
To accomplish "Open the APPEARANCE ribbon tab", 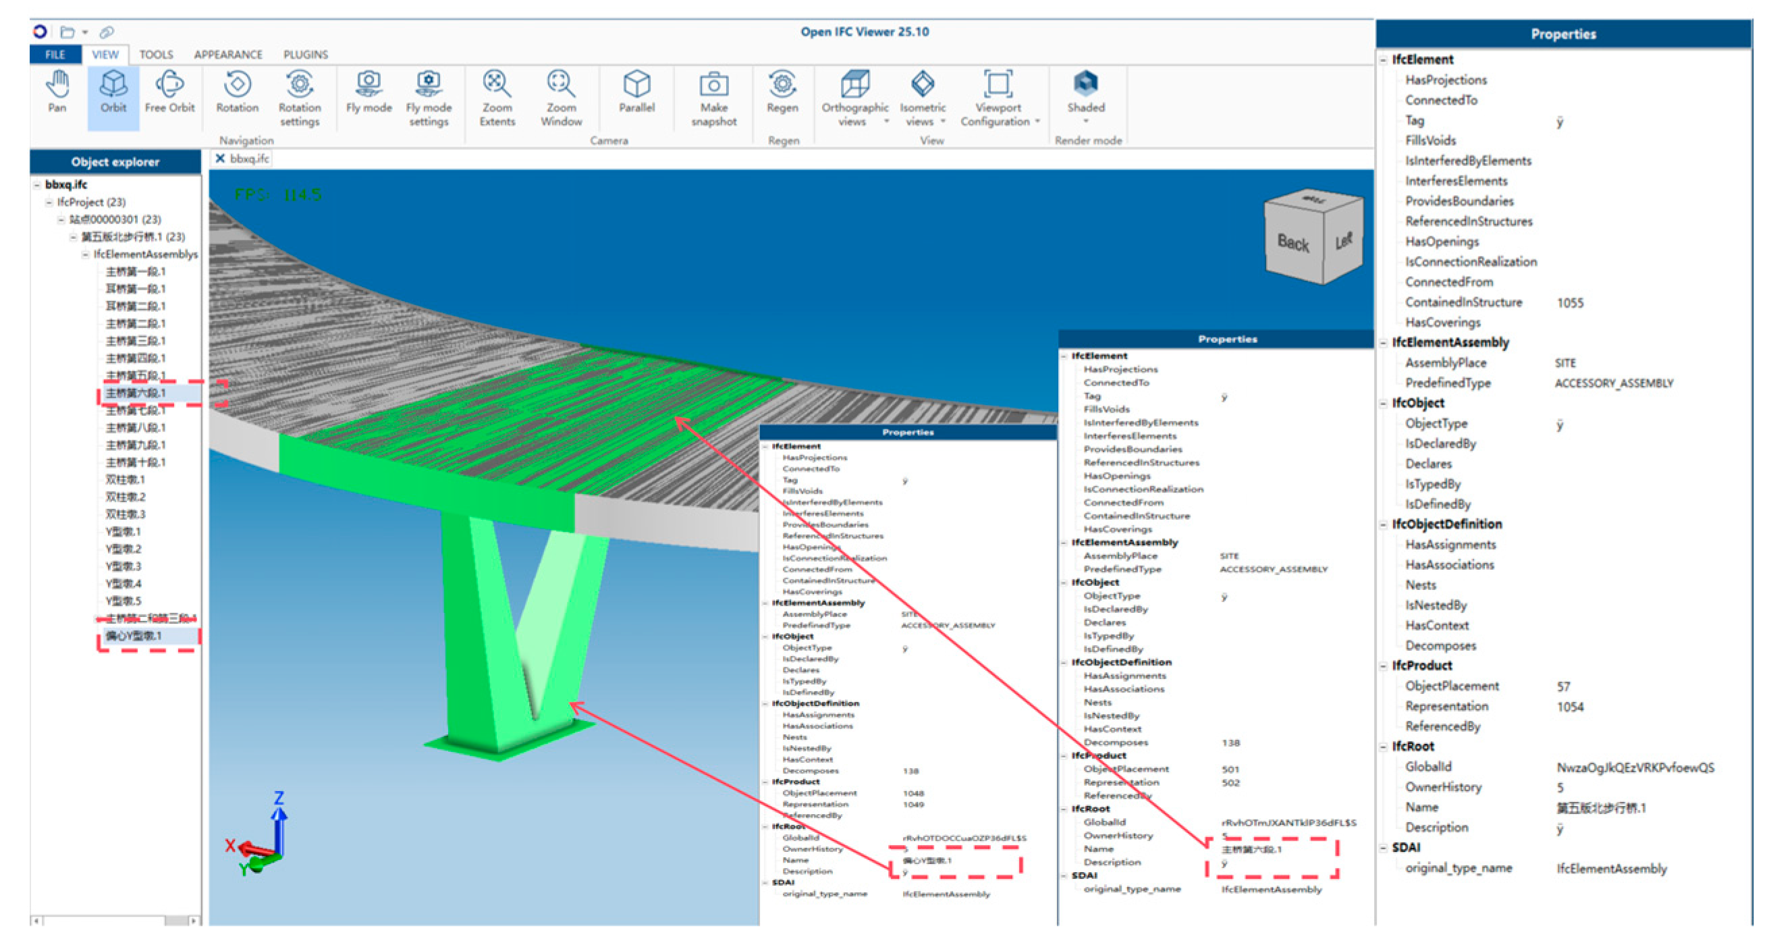I will pyautogui.click(x=228, y=55).
